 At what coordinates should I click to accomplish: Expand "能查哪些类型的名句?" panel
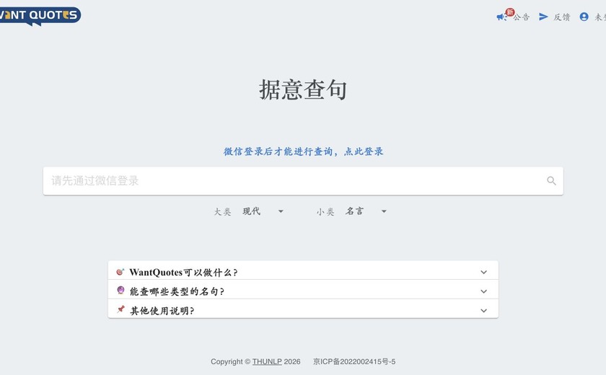click(x=303, y=289)
